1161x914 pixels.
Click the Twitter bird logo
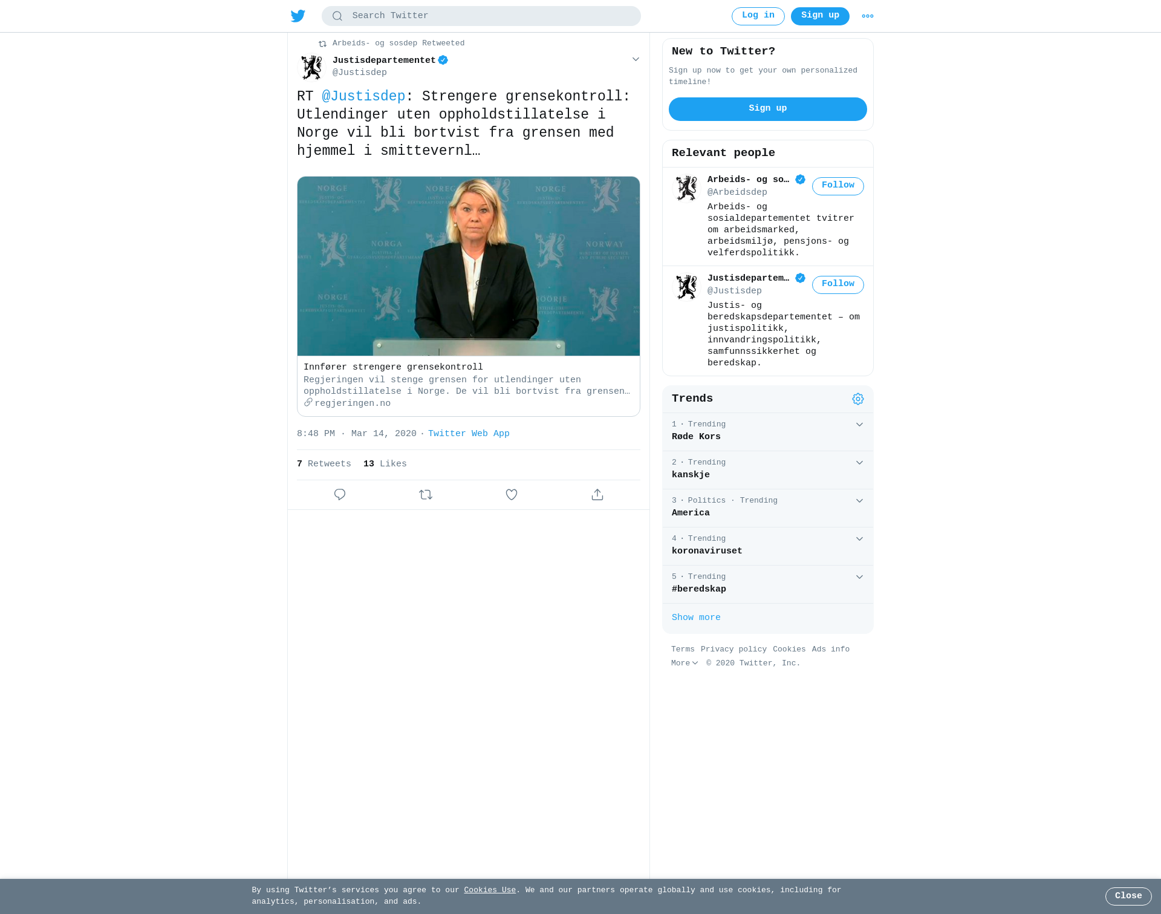point(298,16)
